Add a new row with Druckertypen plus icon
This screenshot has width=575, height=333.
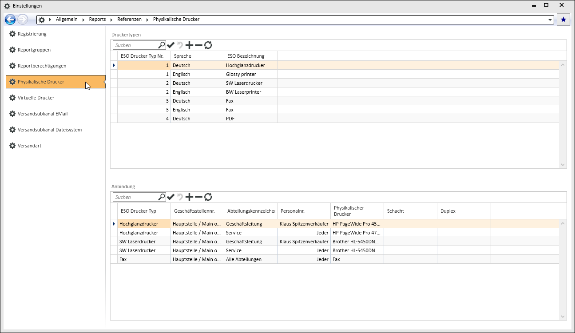click(x=190, y=45)
